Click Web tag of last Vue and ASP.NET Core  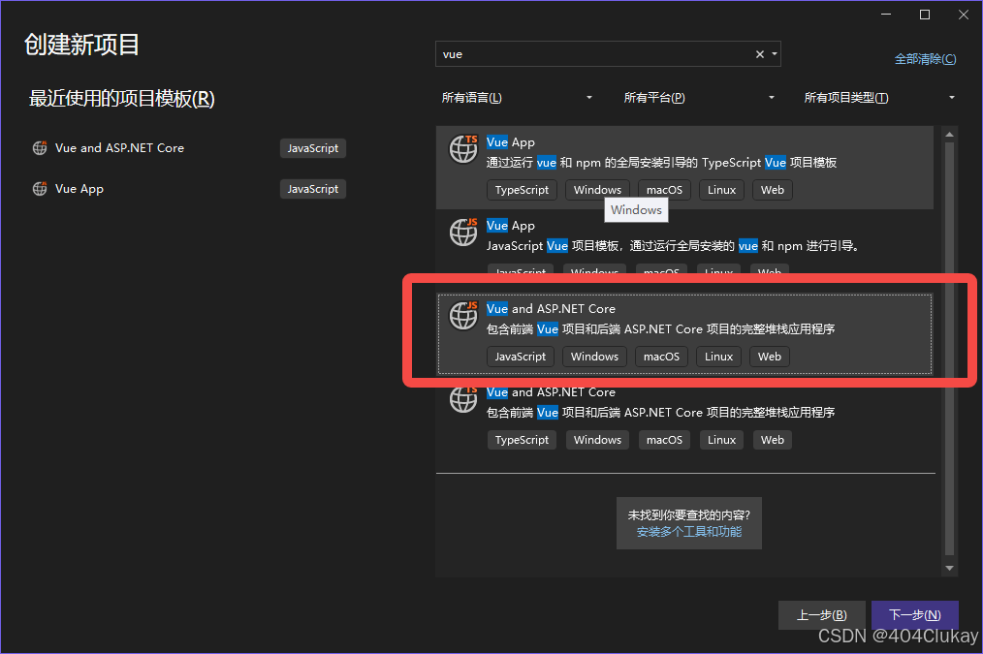773,440
